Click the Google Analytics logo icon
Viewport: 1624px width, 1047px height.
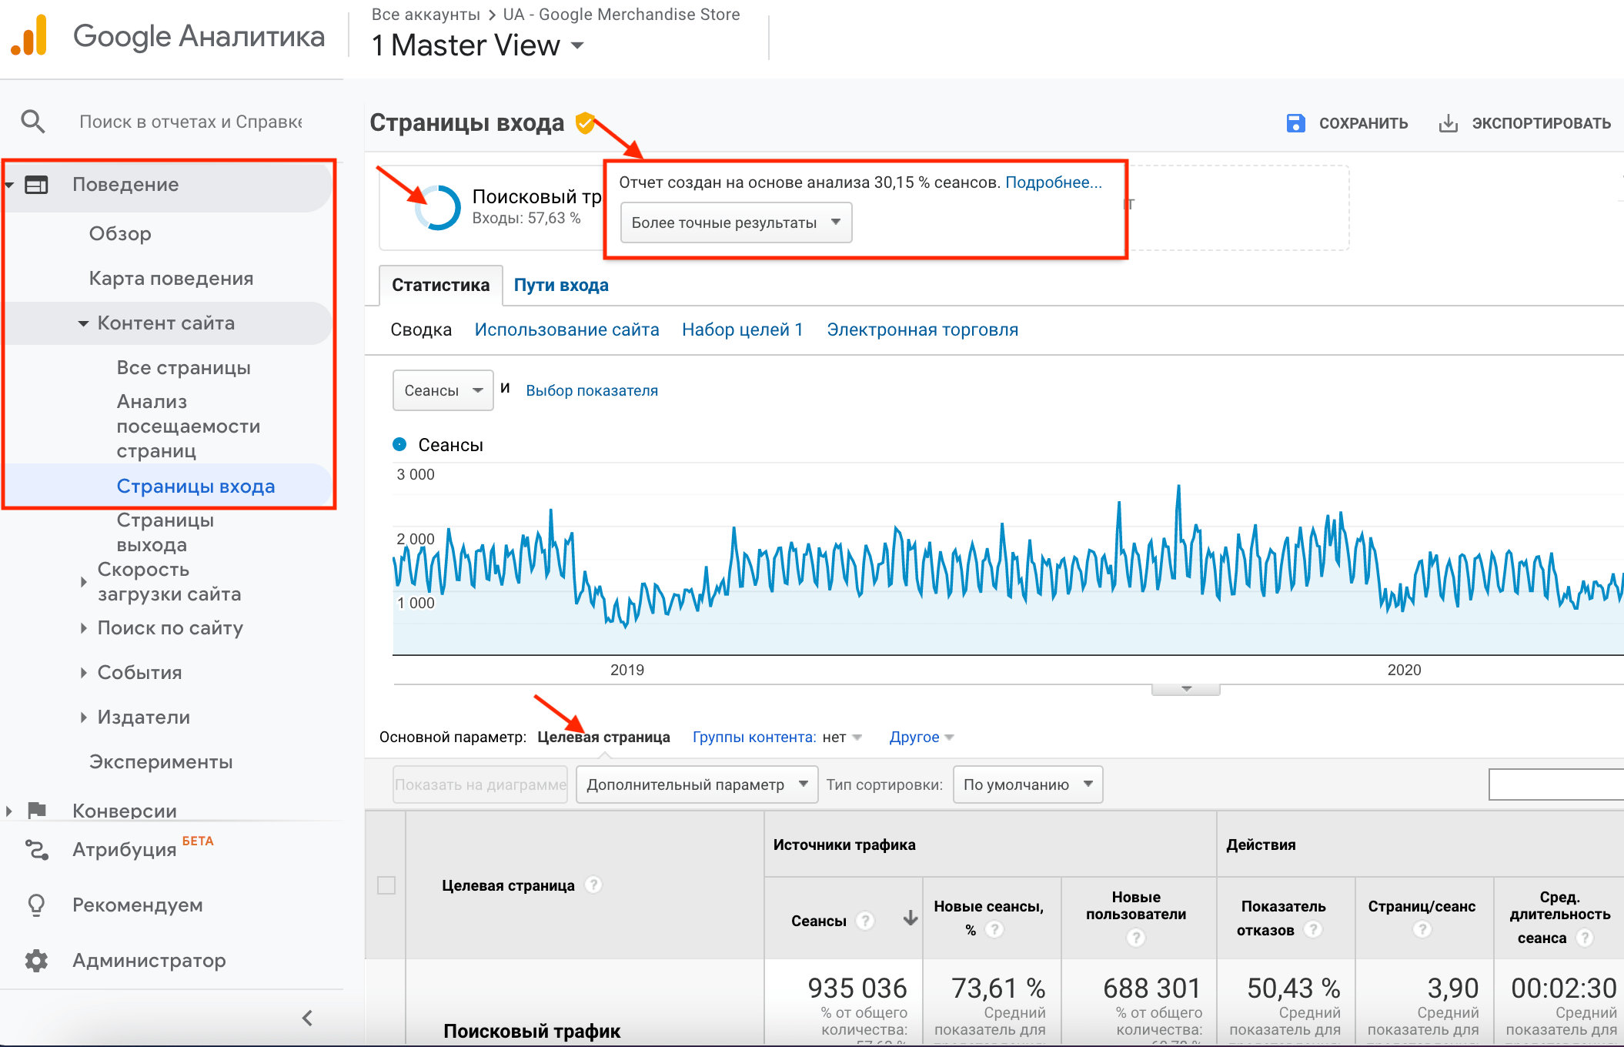29,35
